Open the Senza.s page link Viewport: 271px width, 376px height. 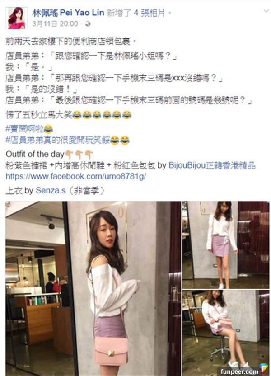coord(51,190)
